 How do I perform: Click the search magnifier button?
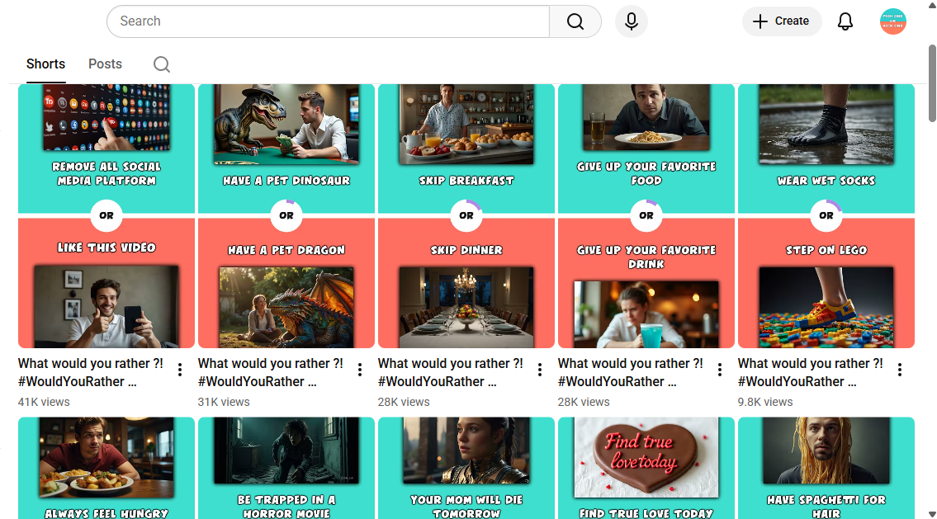575,21
